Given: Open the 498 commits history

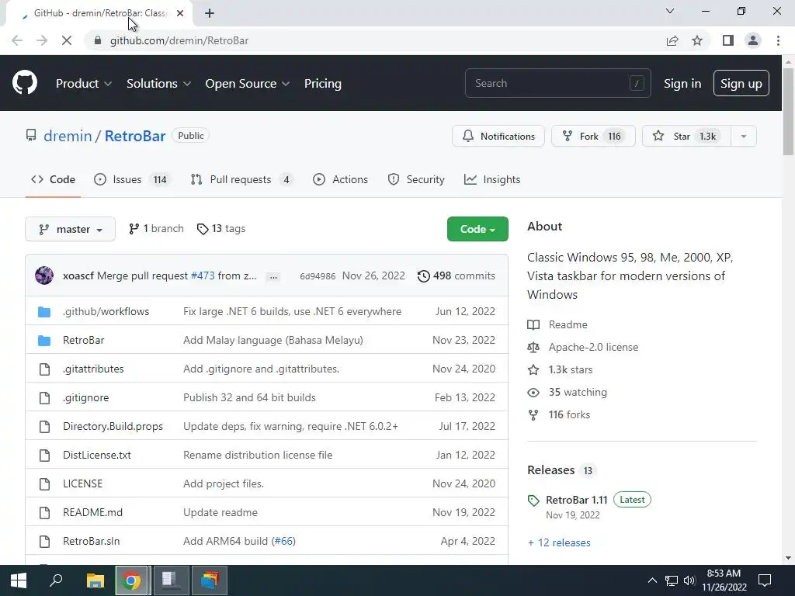Looking at the screenshot, I should click(457, 275).
